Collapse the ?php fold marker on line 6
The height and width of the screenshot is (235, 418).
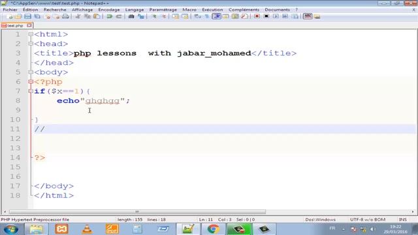pyautogui.click(x=31, y=82)
